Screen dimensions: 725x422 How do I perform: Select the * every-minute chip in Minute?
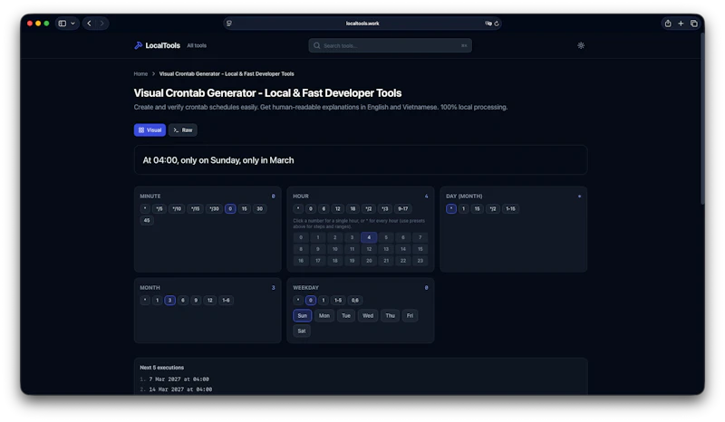click(145, 208)
